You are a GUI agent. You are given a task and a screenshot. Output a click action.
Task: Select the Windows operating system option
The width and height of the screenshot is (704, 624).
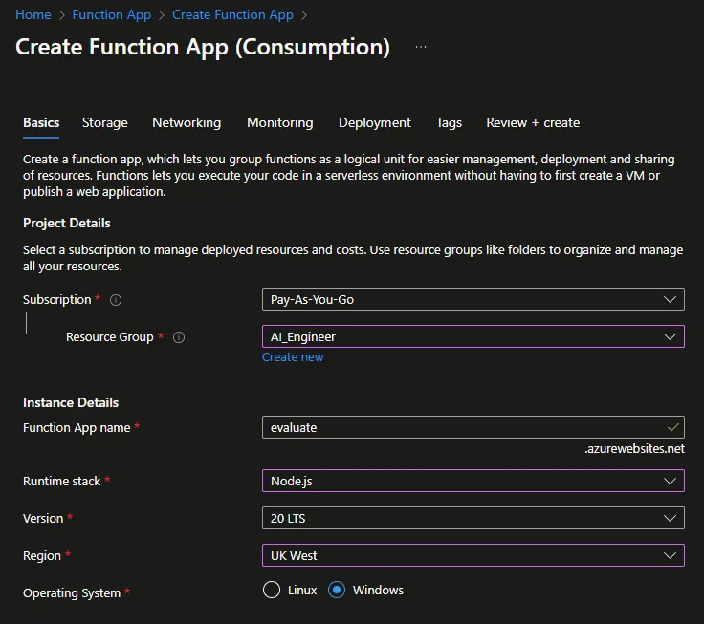point(337,591)
